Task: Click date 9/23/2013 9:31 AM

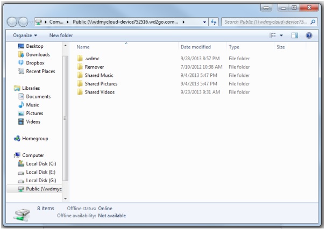Action: pos(200,92)
